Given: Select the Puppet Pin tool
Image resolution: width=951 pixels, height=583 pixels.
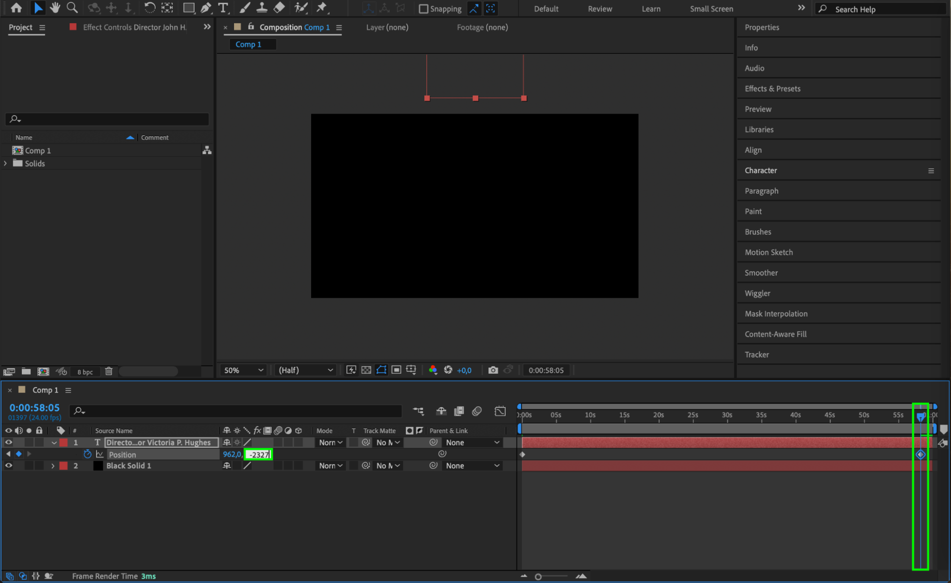Looking at the screenshot, I should pos(322,8).
